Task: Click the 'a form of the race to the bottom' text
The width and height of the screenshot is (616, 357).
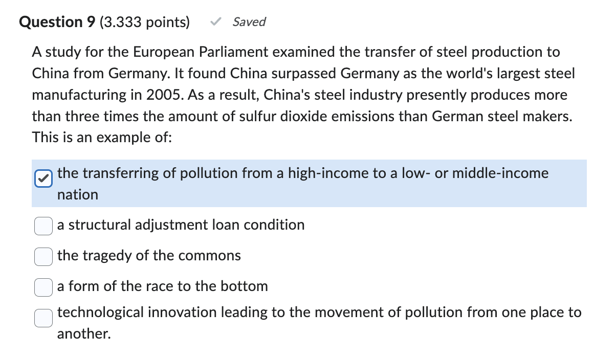Action: 163,286
